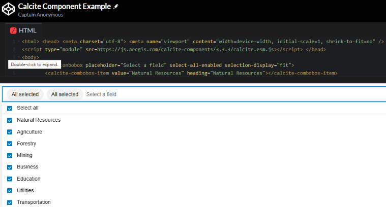Select the Mining option label

24,155
